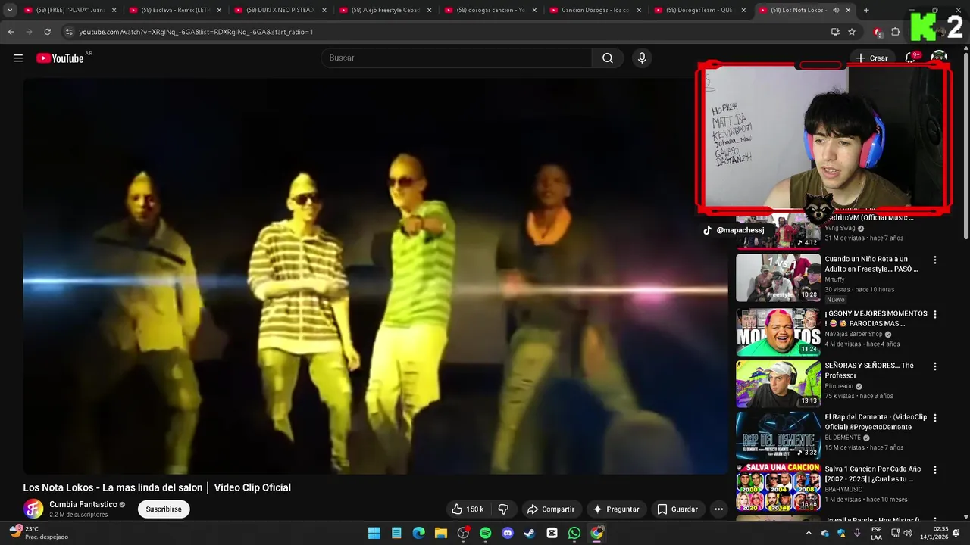Click the Los Nota Lokos video player
Image resolution: width=970 pixels, height=545 pixels.
point(376,276)
